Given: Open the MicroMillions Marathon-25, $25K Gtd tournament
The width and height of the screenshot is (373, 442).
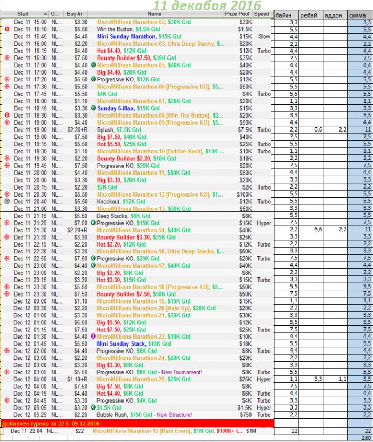Looking at the screenshot, I should pos(143,379).
